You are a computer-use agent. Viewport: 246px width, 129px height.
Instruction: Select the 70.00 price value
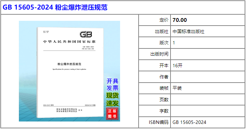click(180, 20)
